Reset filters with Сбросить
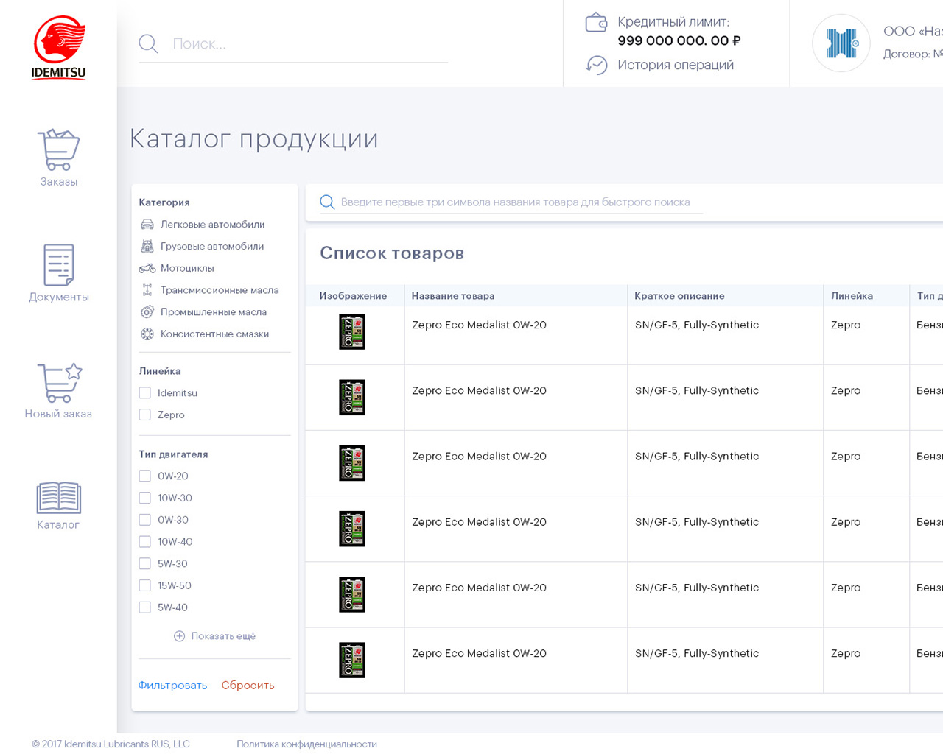 [x=248, y=686]
